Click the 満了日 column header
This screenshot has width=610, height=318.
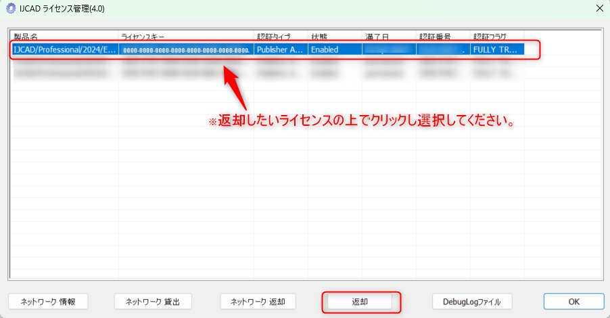(389, 37)
